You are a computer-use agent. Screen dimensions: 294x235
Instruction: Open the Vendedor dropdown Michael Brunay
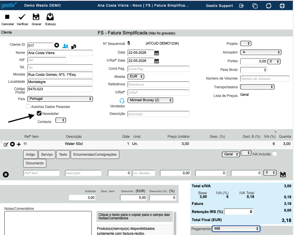[150, 100]
